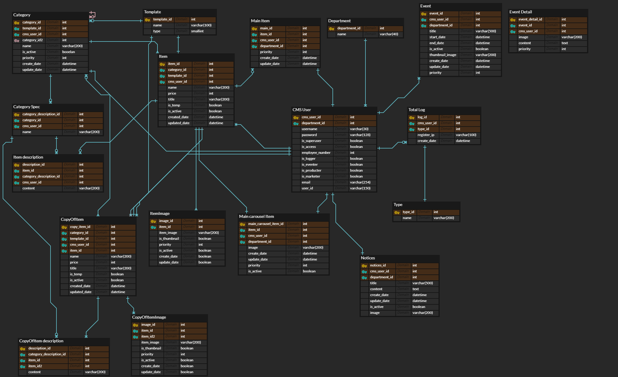This screenshot has width=618, height=377.
Task: Select the CopyOfItem description table title
Action: [41, 341]
